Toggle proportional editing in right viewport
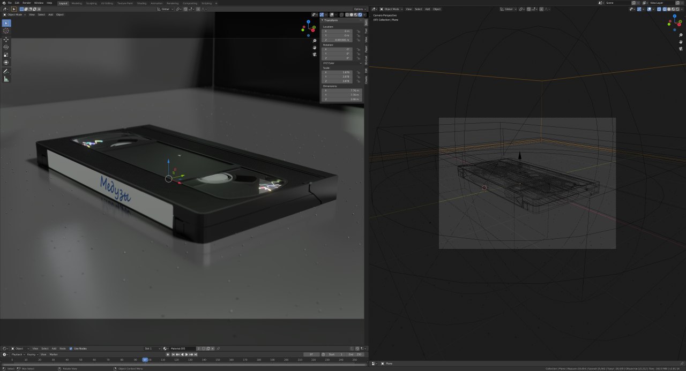The height and width of the screenshot is (371, 686). tap(541, 9)
